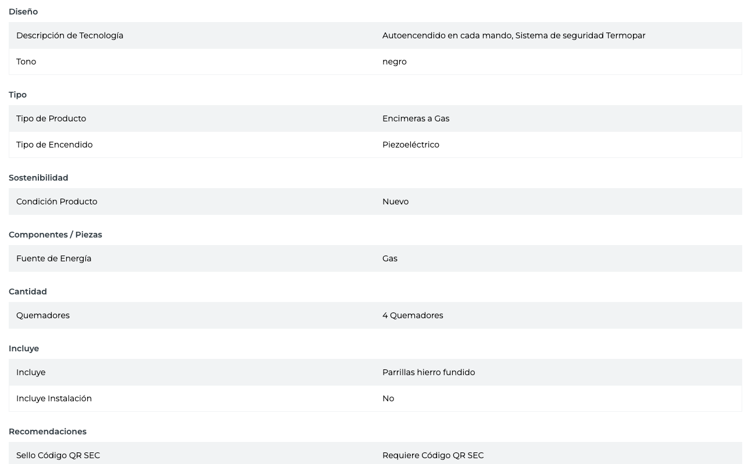Screen dimensions: 755x464
Task: Click the Encimeras a Gas value
Action: (x=416, y=118)
